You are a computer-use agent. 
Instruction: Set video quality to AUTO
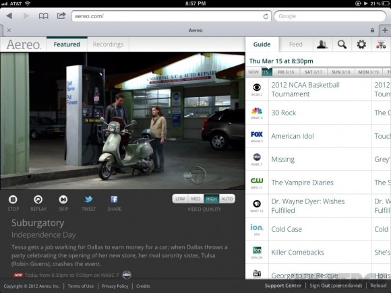(x=227, y=199)
